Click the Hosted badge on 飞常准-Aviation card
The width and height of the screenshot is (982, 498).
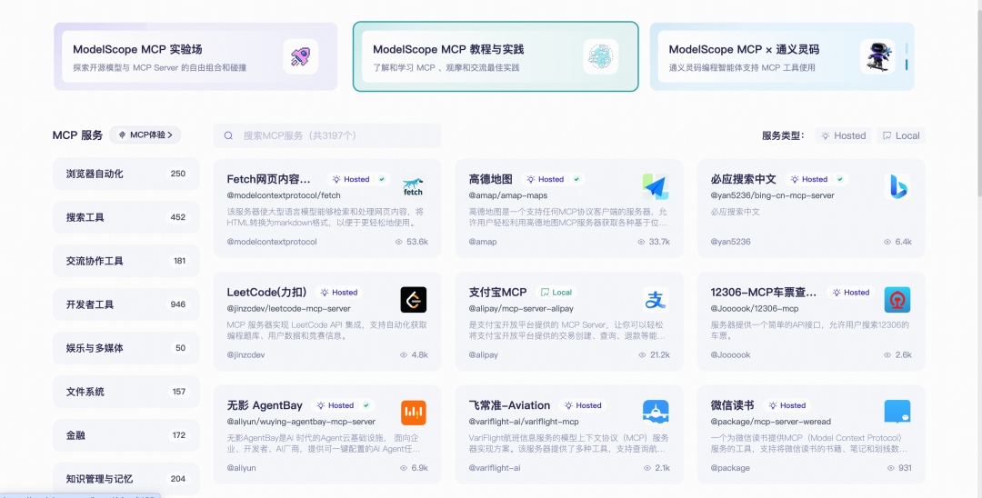coord(583,405)
